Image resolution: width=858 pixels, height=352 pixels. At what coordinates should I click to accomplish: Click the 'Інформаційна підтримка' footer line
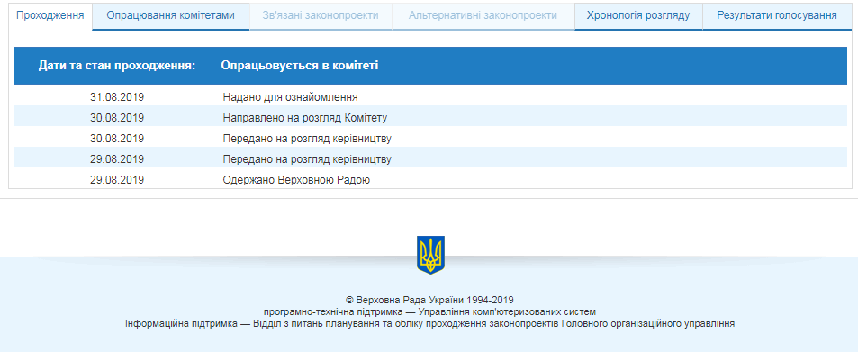(429, 323)
